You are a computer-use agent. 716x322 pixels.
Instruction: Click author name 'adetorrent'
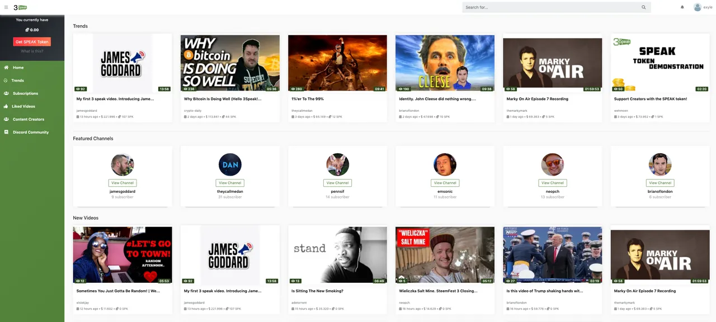point(299,302)
